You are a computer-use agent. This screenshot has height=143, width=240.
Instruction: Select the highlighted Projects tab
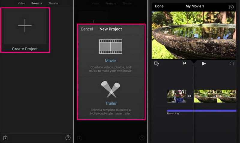pyautogui.click(x=37, y=3)
